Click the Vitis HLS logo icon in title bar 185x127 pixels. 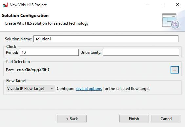click(5, 5)
